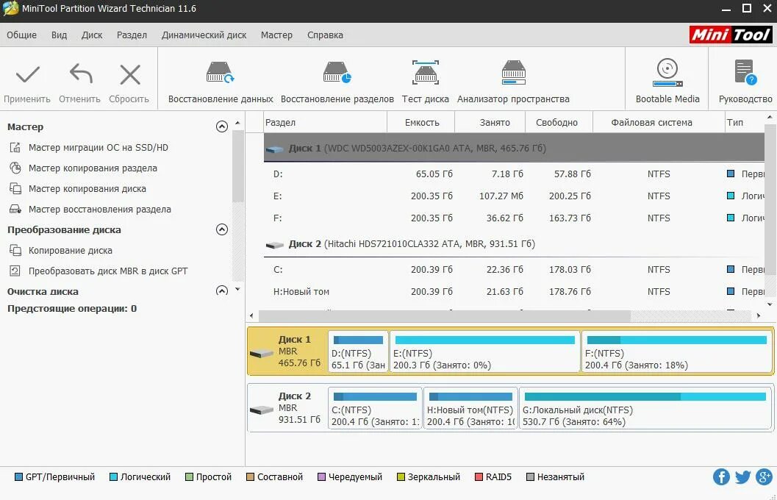Image resolution: width=777 pixels, height=500 pixels.
Task: Click Копирование диска link text
Action: coord(71,250)
